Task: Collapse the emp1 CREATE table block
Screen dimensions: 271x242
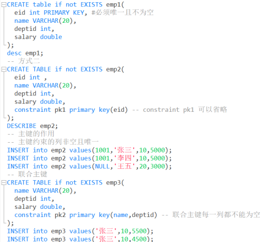Action: (x=4, y=4)
